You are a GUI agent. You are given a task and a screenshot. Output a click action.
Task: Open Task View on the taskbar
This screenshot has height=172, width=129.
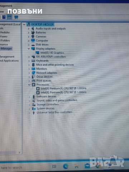(x=54, y=166)
